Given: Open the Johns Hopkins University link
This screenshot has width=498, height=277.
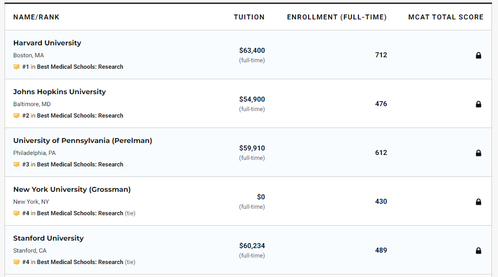Looking at the screenshot, I should coord(59,92).
